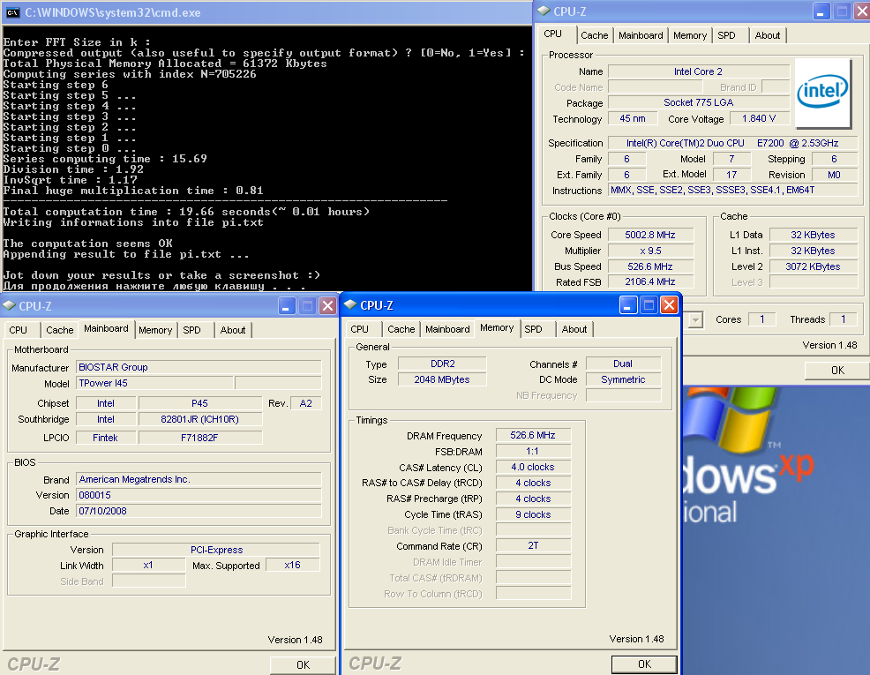This screenshot has width=870, height=675.
Task: Click the cmd.exe title bar icon
Action: click(12, 12)
